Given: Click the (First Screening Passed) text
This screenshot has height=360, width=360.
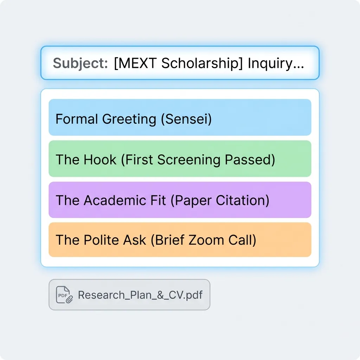Looking at the screenshot, I should 198,160.
